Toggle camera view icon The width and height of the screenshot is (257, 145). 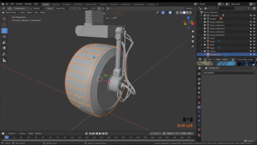click(x=193, y=41)
